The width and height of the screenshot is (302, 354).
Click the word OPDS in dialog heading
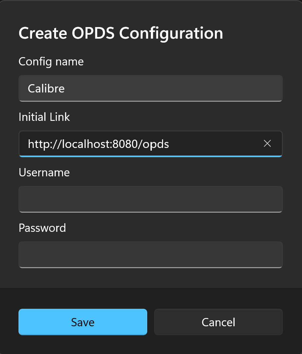point(93,33)
